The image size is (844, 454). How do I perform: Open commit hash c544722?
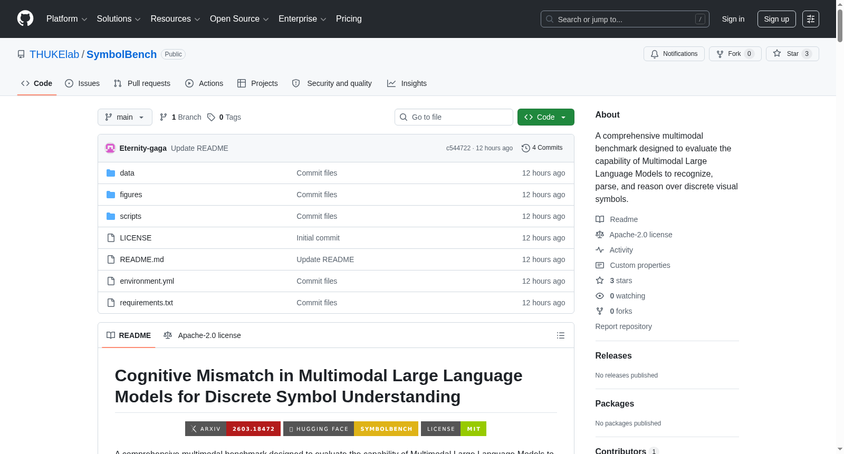[x=458, y=148]
